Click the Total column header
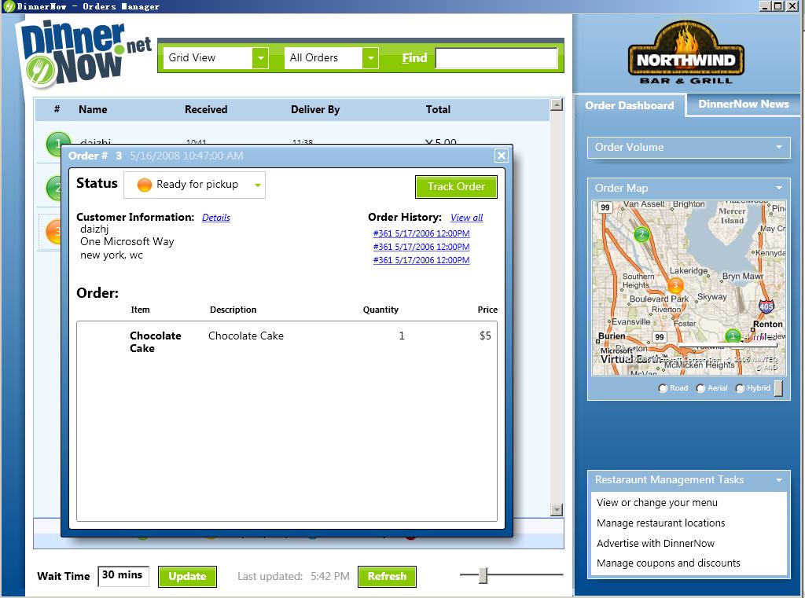The height and width of the screenshot is (598, 805). coord(438,109)
